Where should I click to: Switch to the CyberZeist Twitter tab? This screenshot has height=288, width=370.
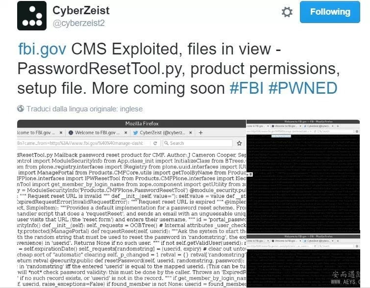(162, 133)
